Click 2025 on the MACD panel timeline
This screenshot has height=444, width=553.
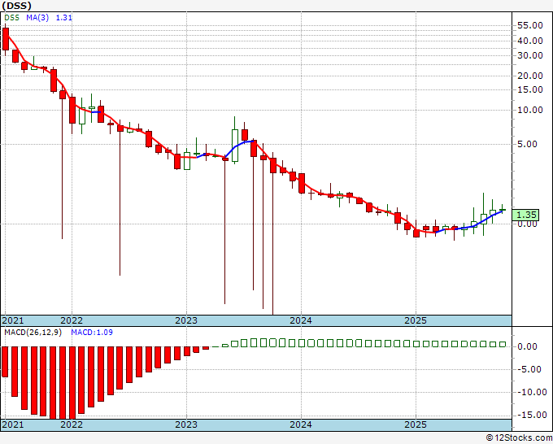(x=416, y=424)
